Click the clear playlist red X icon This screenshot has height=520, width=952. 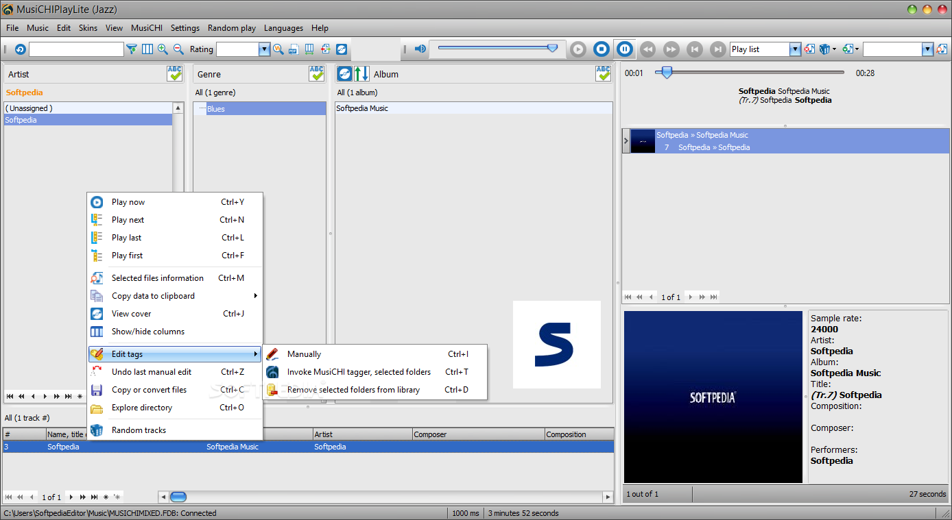coord(809,49)
